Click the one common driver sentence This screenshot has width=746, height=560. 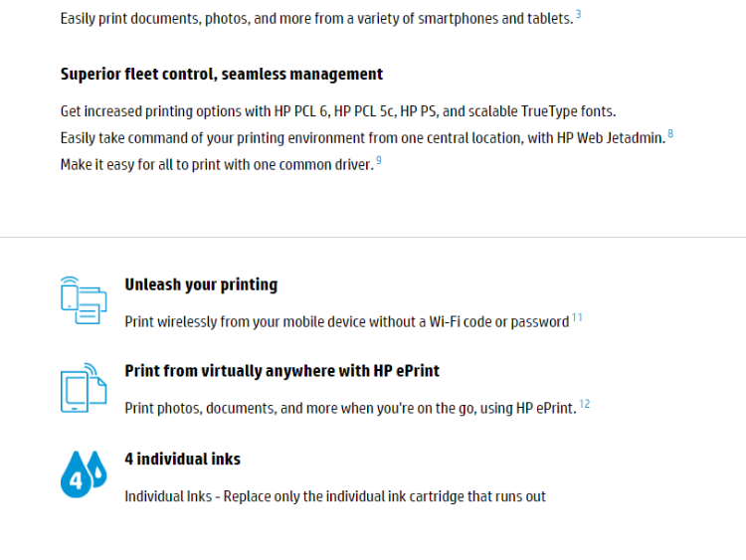[x=217, y=165]
